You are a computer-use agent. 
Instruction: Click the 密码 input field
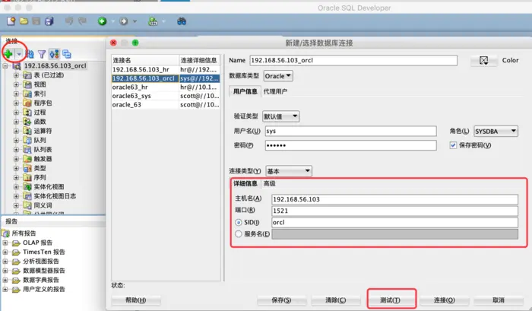point(351,145)
